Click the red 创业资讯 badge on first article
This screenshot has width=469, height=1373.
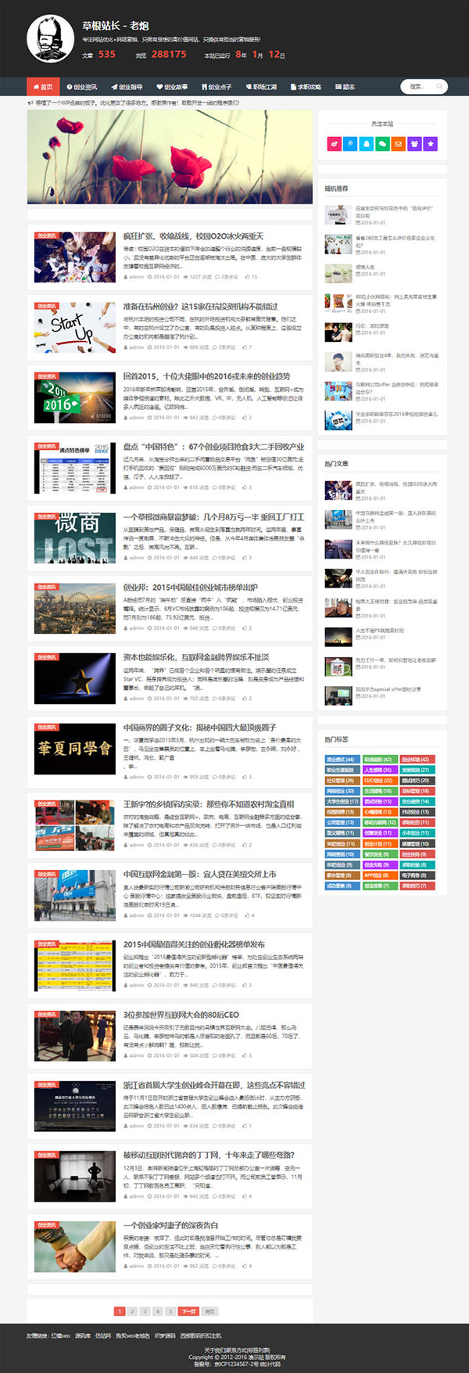tap(46, 235)
